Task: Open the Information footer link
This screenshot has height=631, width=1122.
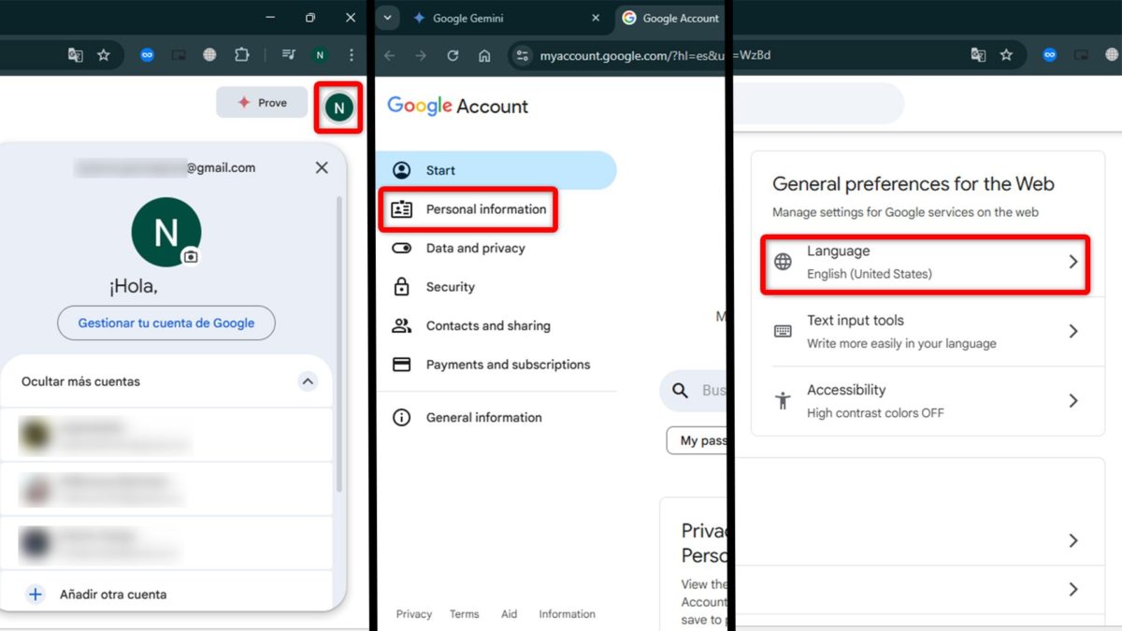Action: (x=567, y=614)
